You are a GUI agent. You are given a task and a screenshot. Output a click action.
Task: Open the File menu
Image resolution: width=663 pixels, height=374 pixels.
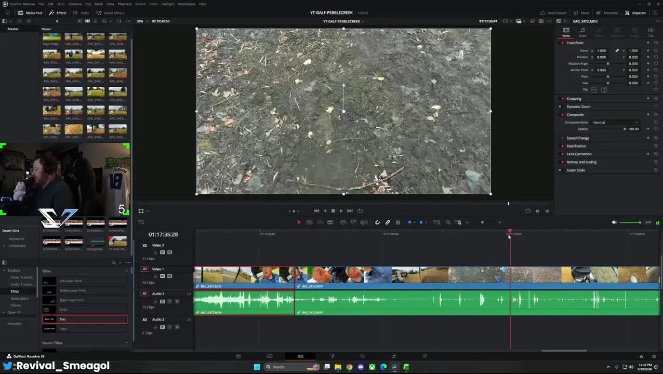click(41, 4)
